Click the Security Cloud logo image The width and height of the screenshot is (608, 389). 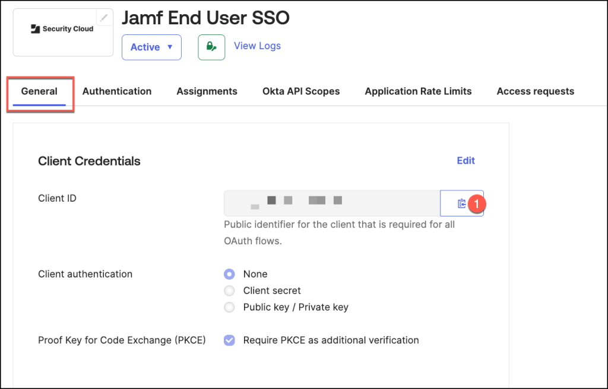62,29
